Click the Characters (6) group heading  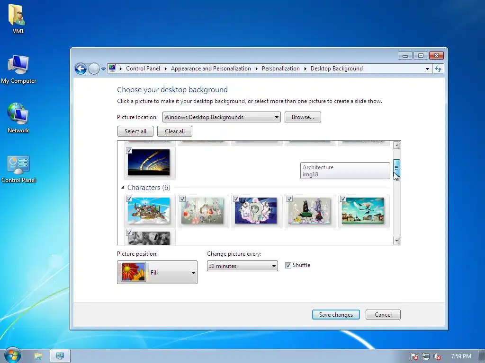[x=149, y=187]
